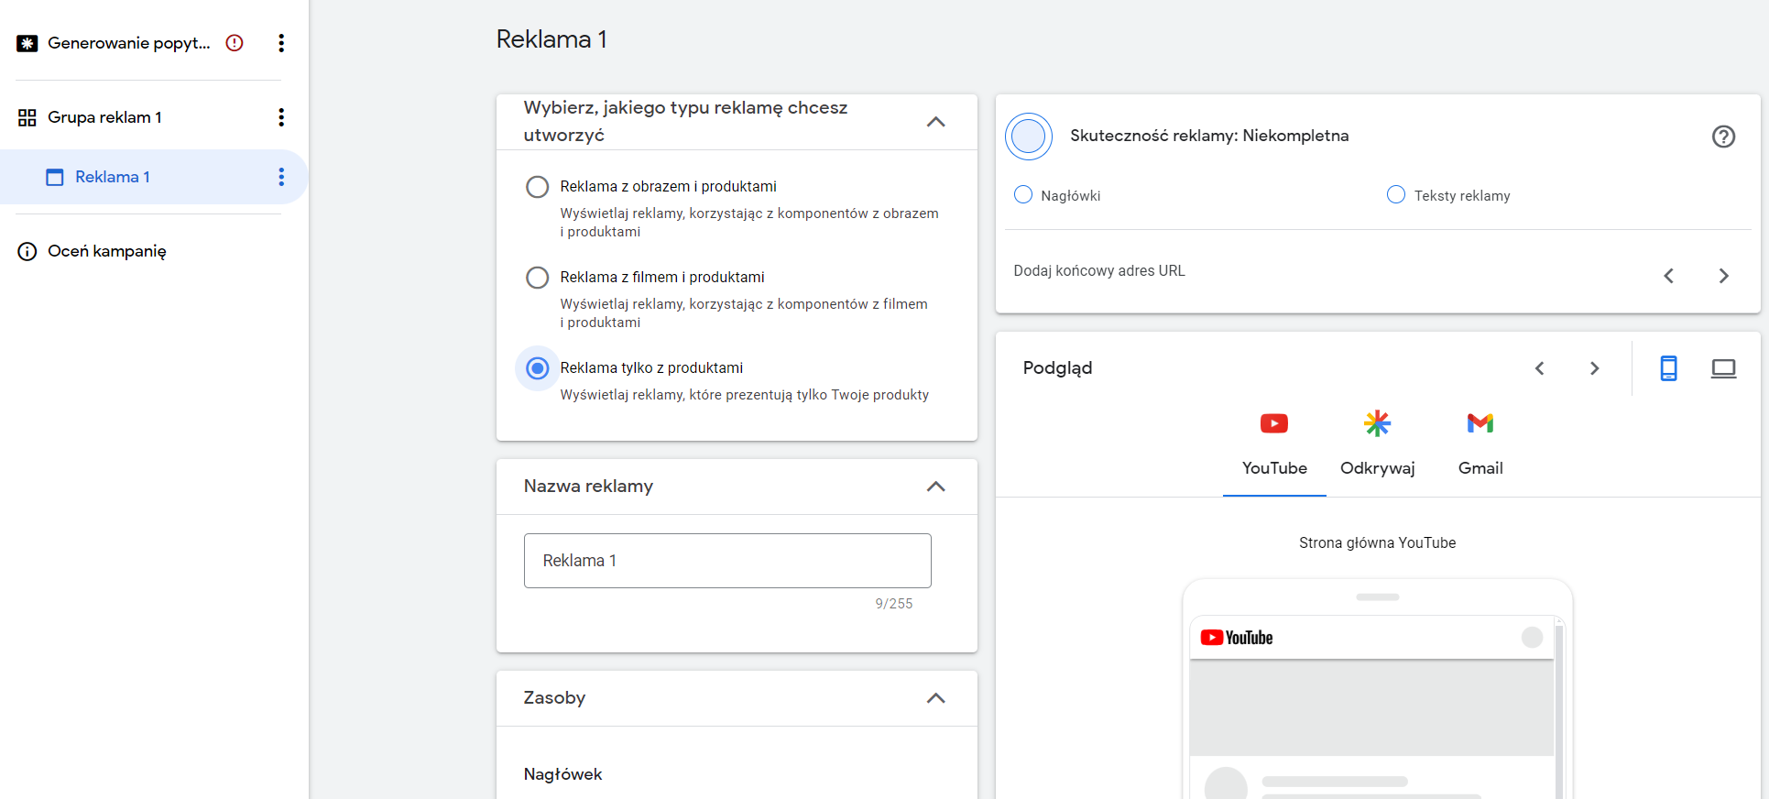Image resolution: width=1769 pixels, height=799 pixels.
Task: Click the Strona główna YouTube caption
Action: click(x=1377, y=543)
